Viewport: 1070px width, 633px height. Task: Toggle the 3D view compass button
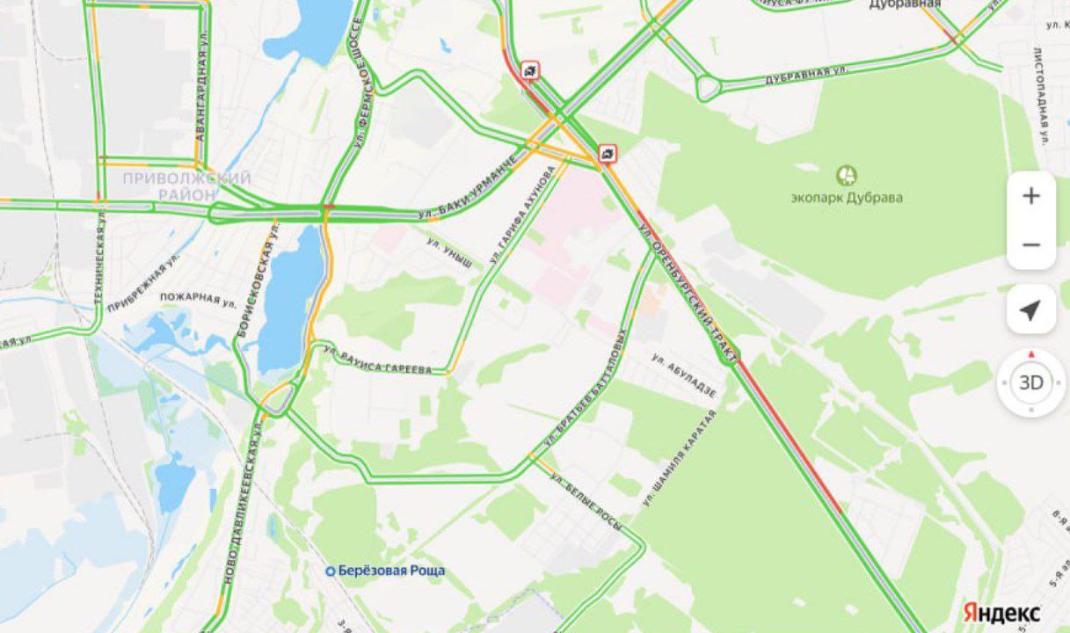click(x=1030, y=382)
